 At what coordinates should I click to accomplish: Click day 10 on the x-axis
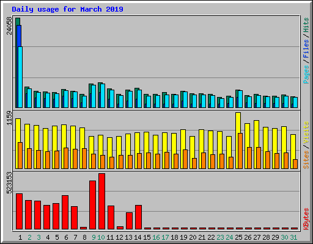101,237
